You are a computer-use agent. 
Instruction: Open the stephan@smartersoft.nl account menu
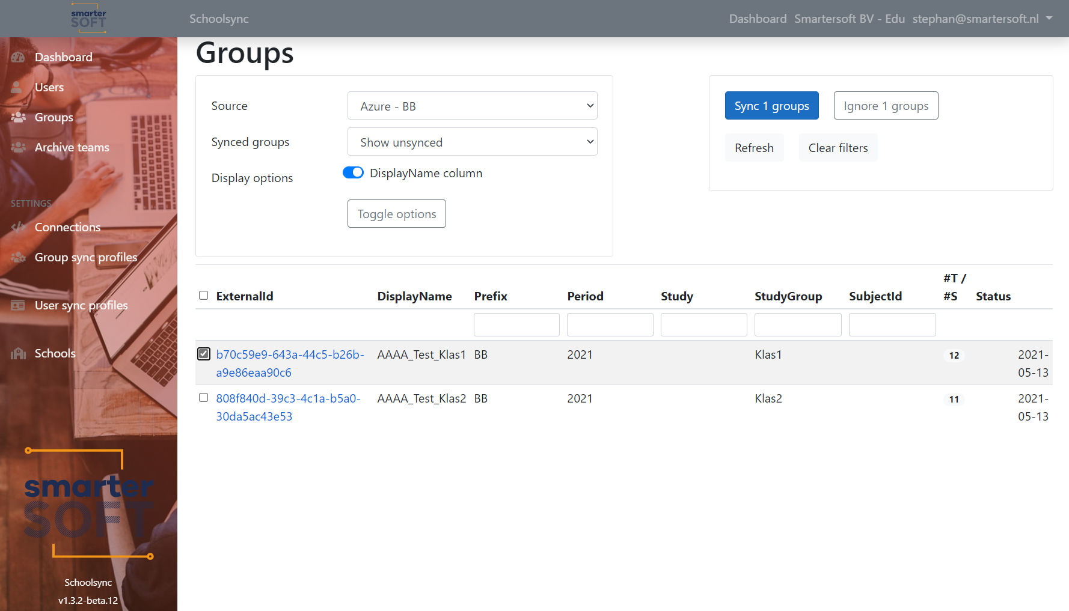tap(982, 19)
